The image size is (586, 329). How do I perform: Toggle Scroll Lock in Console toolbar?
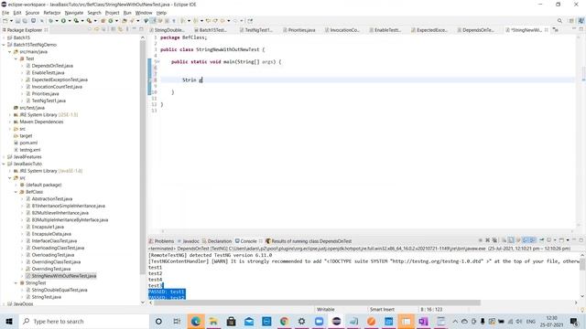(511, 240)
